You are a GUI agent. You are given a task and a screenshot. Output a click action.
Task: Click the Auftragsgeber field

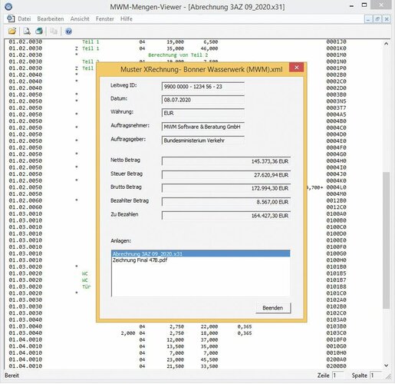coord(203,141)
